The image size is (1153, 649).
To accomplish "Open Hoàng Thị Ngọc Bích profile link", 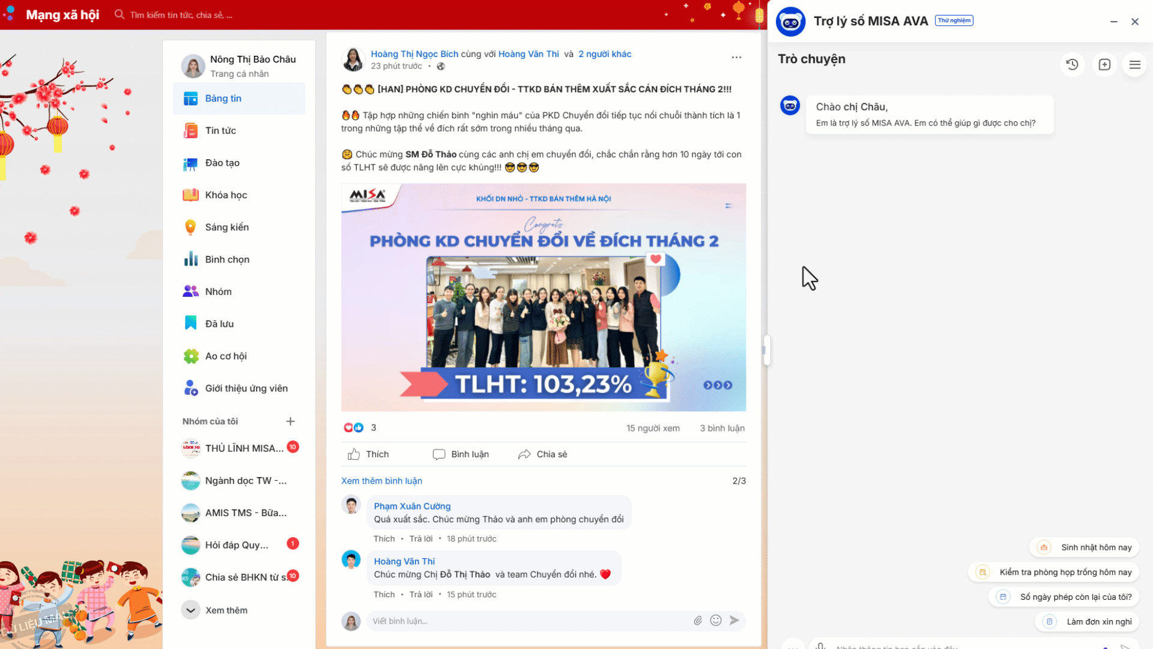I will [x=414, y=54].
